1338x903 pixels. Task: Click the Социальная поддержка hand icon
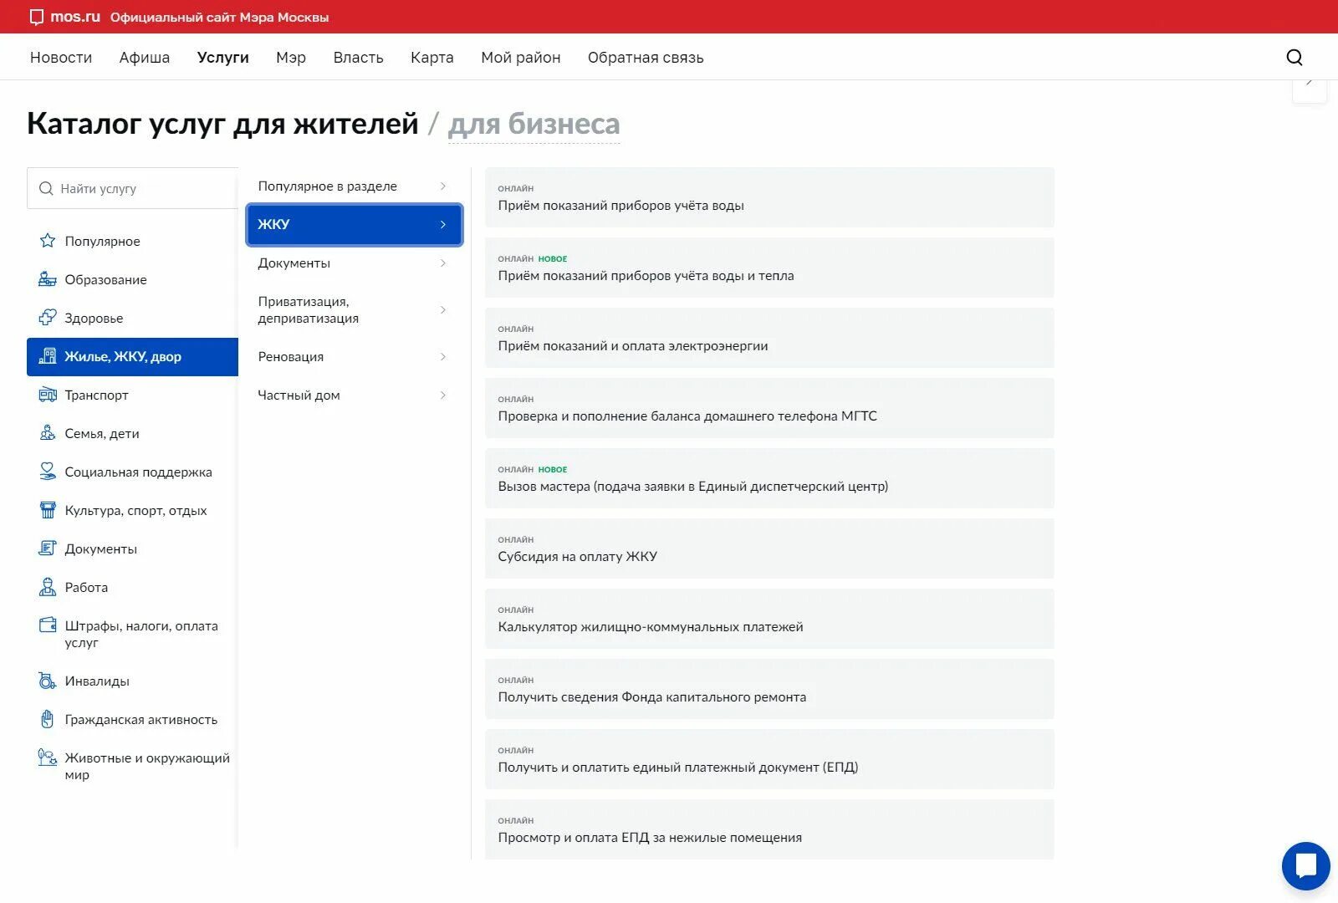click(48, 472)
